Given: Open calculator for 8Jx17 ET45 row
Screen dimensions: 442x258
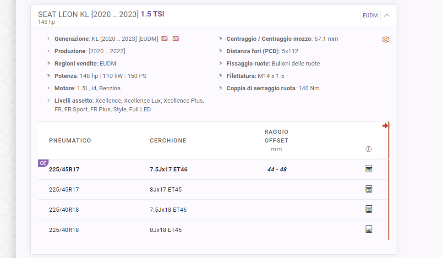Looking at the screenshot, I should (x=369, y=189).
